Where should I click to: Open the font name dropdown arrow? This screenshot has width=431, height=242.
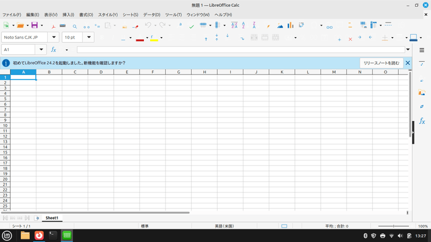54,37
